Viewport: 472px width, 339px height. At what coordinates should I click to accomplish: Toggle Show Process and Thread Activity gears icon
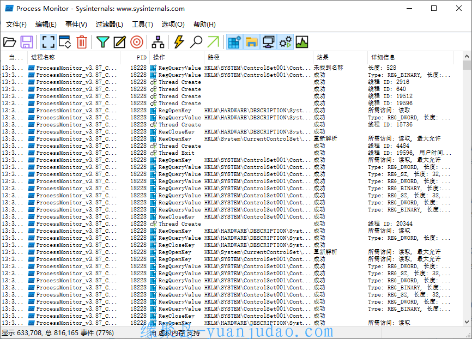click(286, 42)
